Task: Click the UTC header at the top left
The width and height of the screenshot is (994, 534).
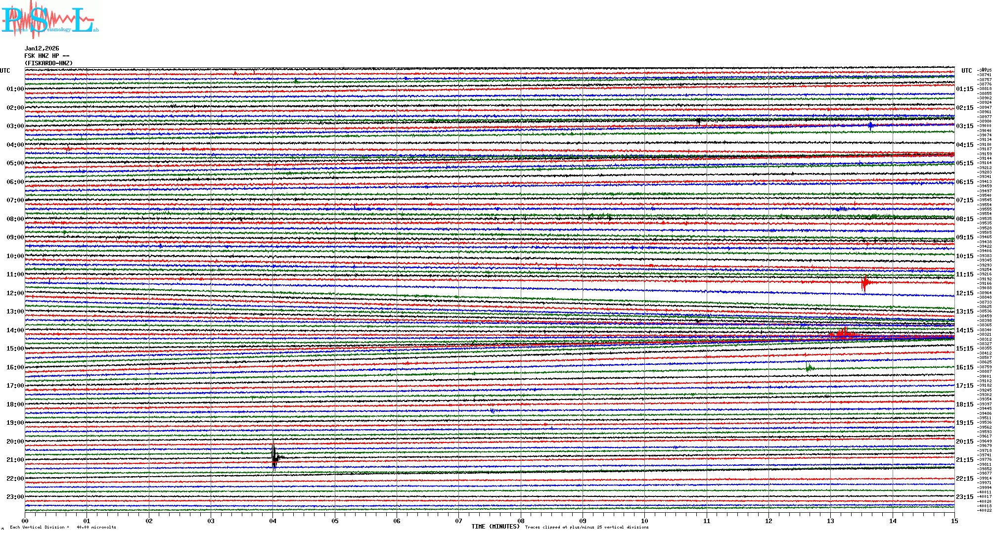Action: click(5, 71)
